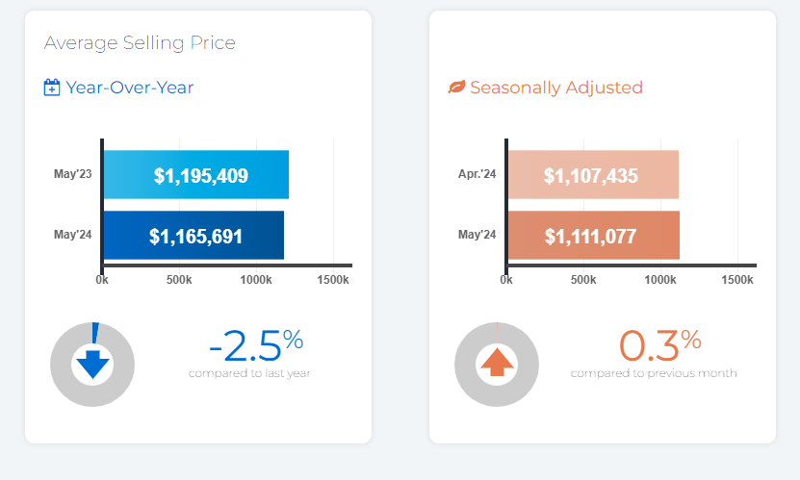Click the 1500k tick on the blue chart
Screen dimensions: 800x480
333,279
